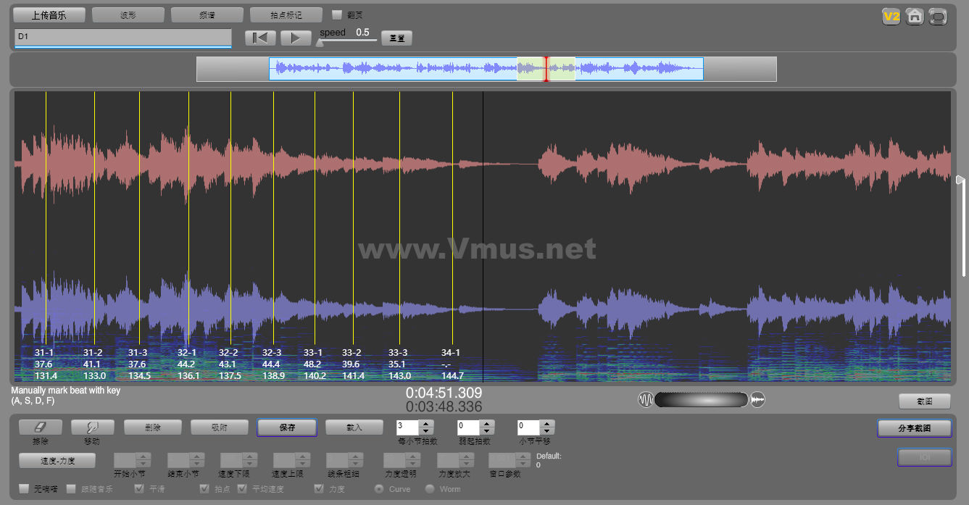Image resolution: width=969 pixels, height=505 pixels.
Task: Toggle the 无嘀嗒 checkbox
Action: point(24,489)
